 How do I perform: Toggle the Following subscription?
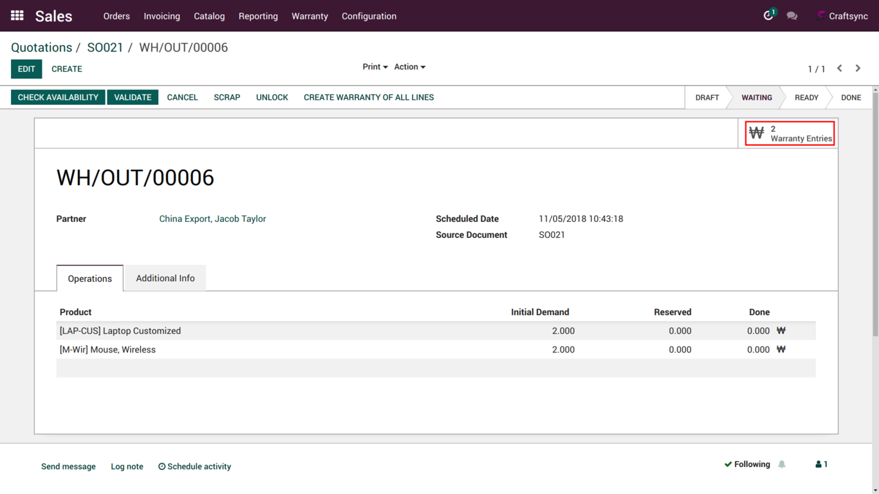[x=747, y=464]
